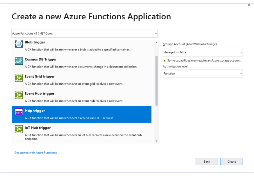254x176 pixels.
Task: Open the Azure Functions version dropdown
Action: 84,34
